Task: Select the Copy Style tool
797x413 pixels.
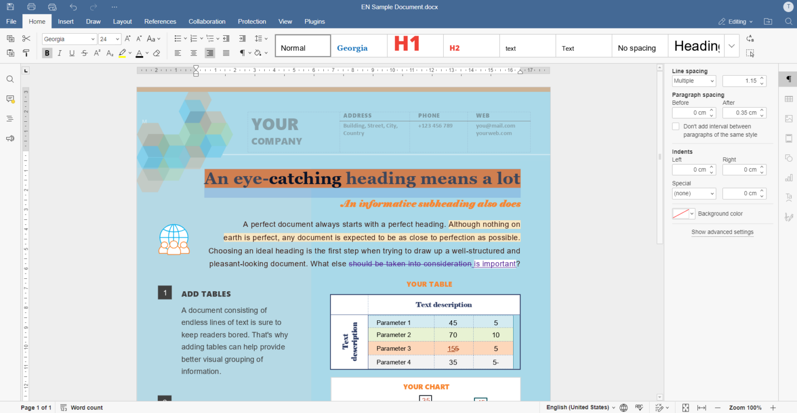Action: tap(26, 52)
